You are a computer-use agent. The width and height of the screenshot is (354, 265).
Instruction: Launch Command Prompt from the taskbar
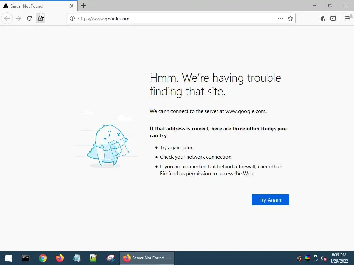tap(26, 258)
